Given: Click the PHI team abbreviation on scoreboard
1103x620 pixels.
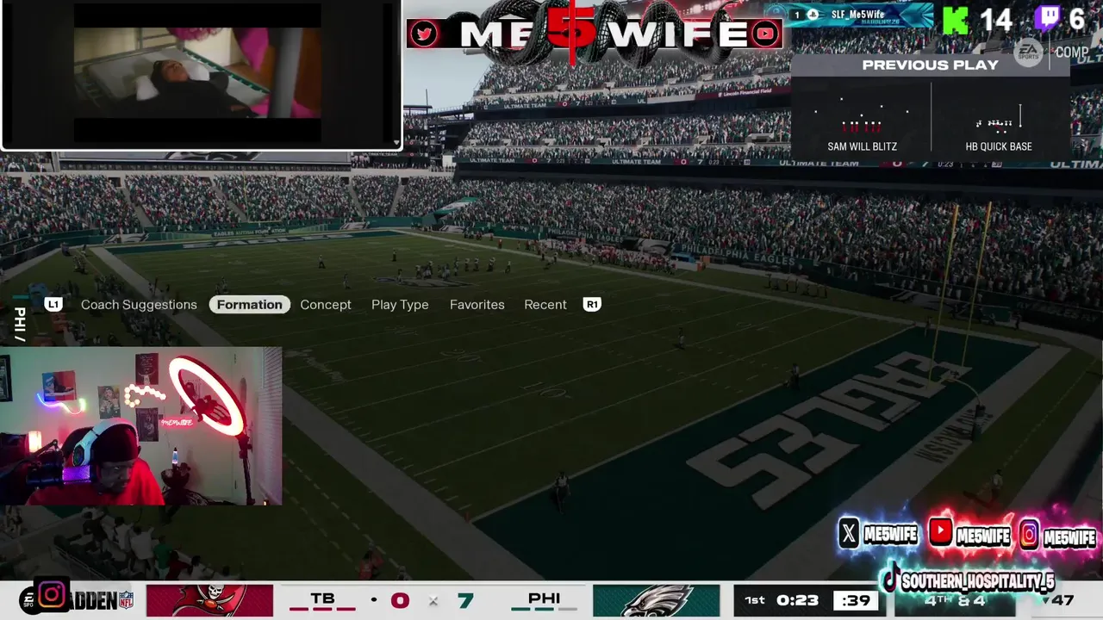Looking at the screenshot, I should point(544,598).
